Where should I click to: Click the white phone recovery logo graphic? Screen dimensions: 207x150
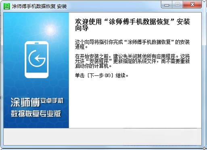(37, 60)
